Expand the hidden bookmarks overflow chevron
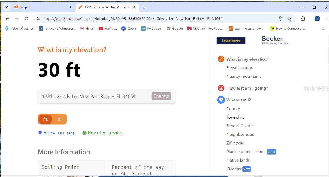329x177 pixels. (323, 29)
